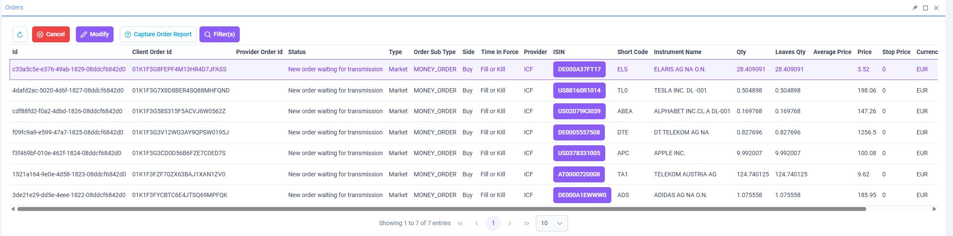The width and height of the screenshot is (953, 236).
Task: Sort by Instrument Name column
Action: (x=678, y=52)
